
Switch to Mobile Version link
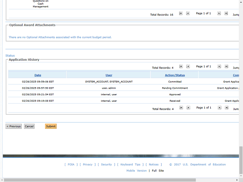coord(136,171)
